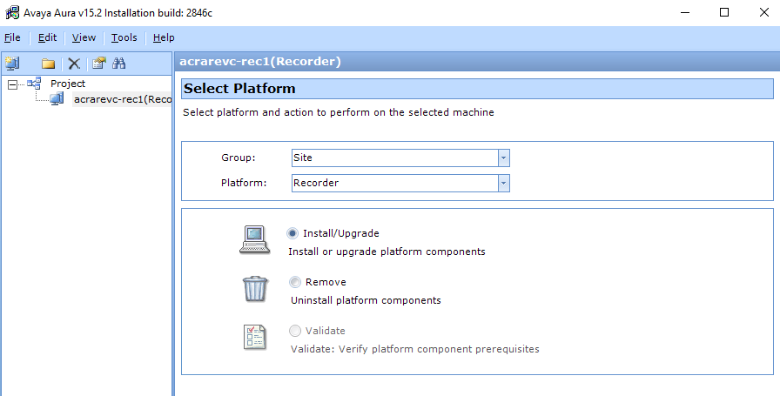Click the Remove trash bin icon
This screenshot has width=780, height=396.
(x=254, y=288)
